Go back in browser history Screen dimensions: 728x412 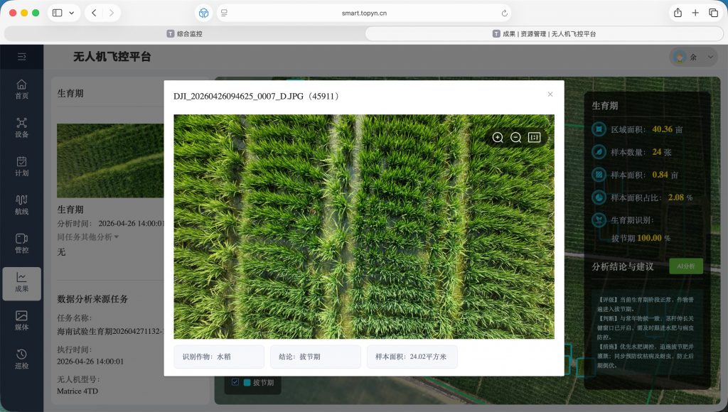[95, 13]
